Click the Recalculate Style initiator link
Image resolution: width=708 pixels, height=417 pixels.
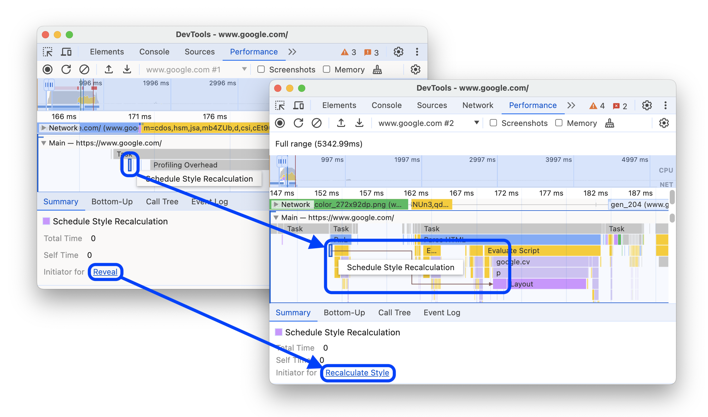click(x=358, y=372)
